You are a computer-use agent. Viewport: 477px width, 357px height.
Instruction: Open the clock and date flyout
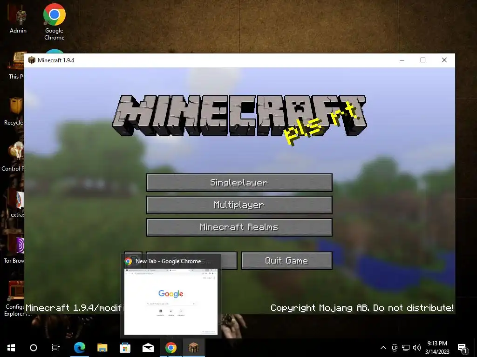[437, 348]
